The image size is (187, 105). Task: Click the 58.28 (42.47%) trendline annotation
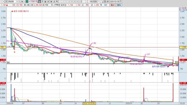76,57
